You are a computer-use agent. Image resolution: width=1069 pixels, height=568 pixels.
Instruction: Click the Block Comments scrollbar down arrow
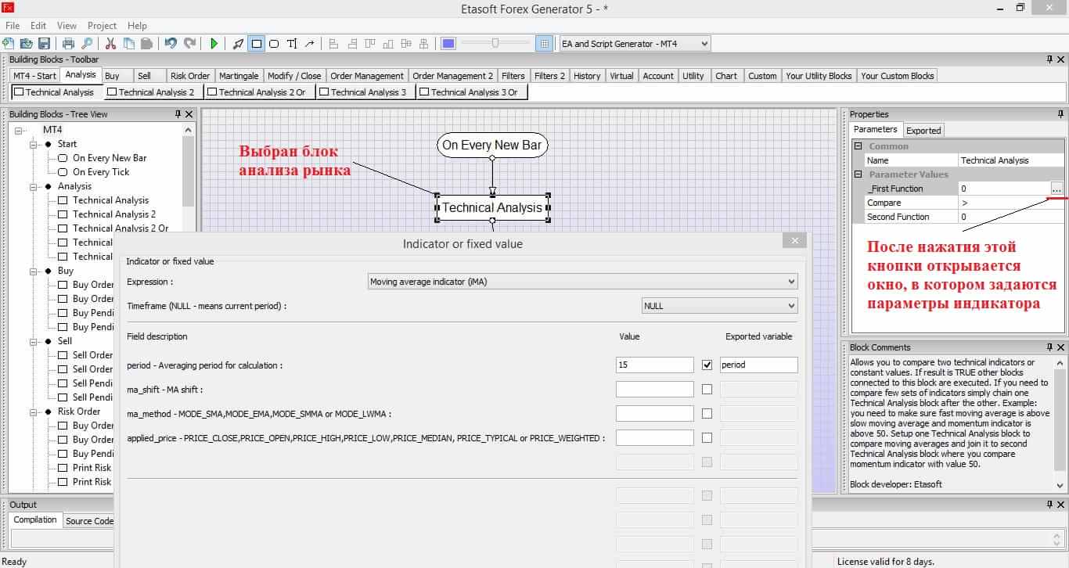[x=1061, y=485]
